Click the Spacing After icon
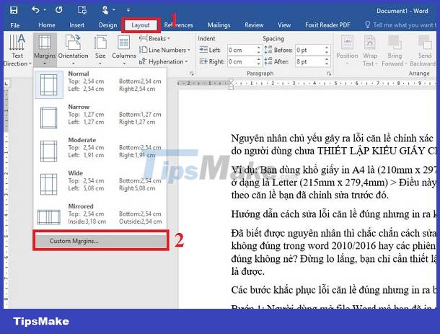Image resolution: width=440 pixels, height=334 pixels. pos(268,61)
